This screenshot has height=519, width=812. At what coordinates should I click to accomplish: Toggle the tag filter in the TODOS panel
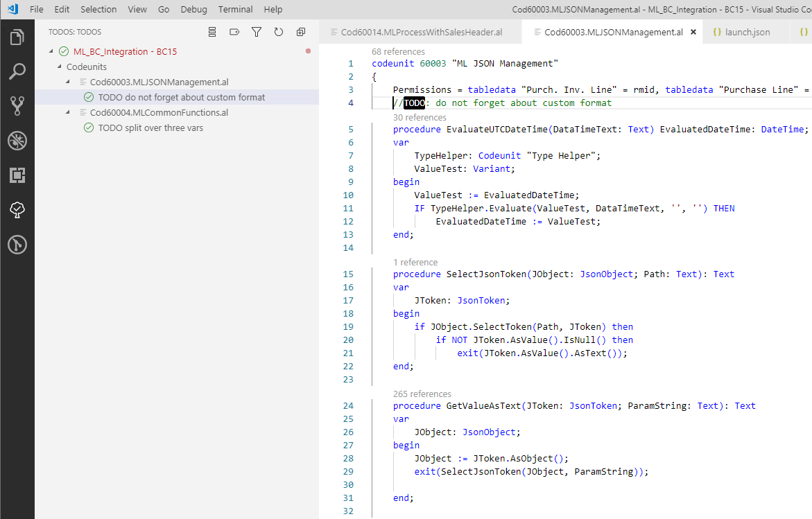click(x=234, y=31)
